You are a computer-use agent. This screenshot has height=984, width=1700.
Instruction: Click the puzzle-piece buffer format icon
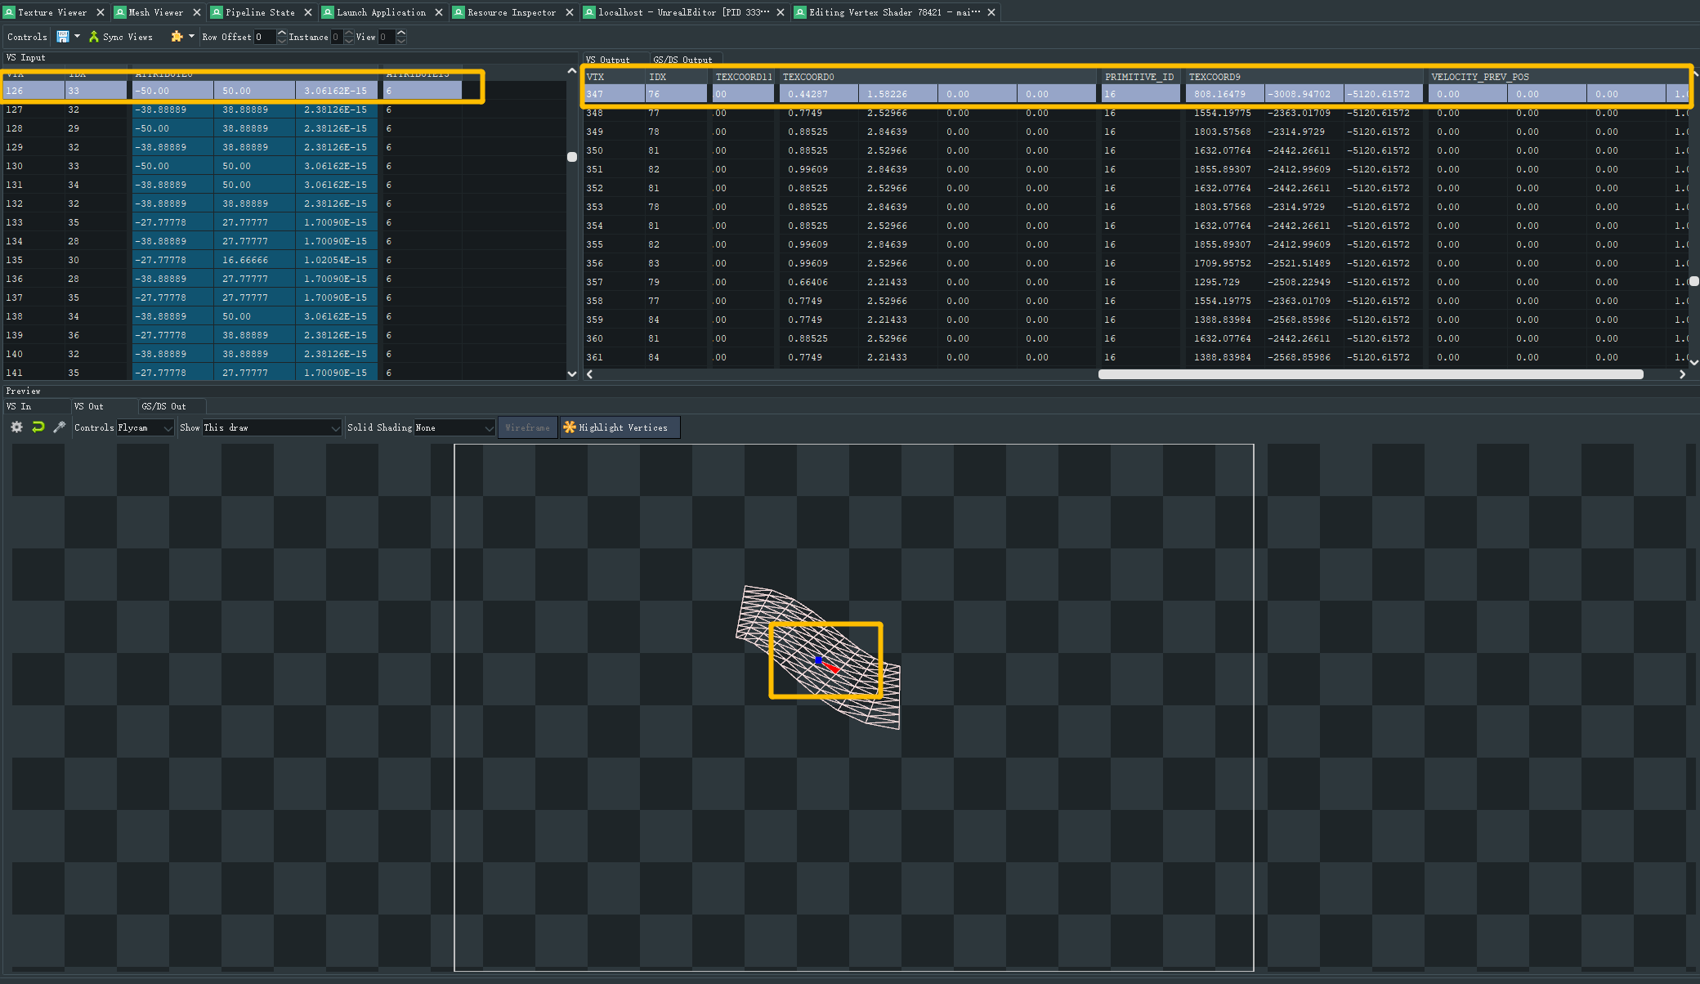[x=177, y=37]
